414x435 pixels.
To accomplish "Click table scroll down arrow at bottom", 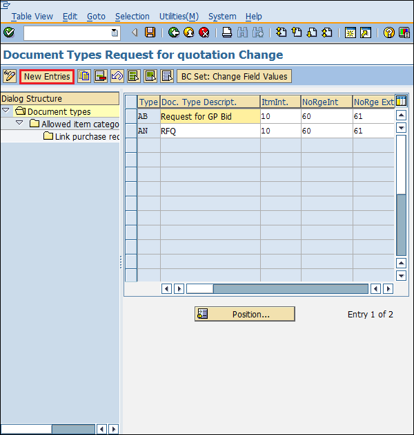I will [401, 275].
